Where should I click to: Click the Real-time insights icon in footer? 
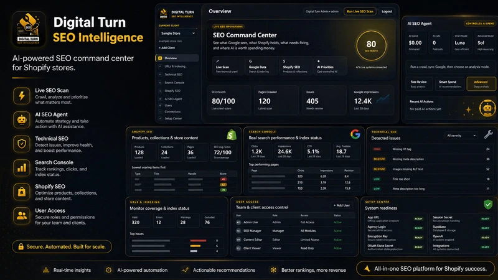[45, 270]
